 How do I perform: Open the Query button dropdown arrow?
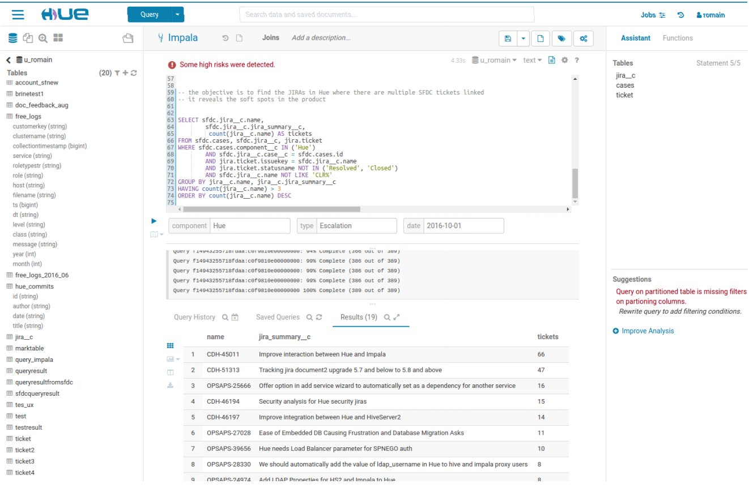[x=178, y=15]
